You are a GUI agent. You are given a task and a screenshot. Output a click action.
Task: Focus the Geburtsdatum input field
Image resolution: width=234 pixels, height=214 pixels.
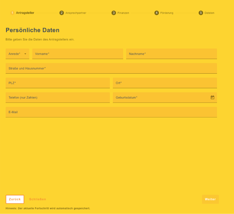[165, 98]
